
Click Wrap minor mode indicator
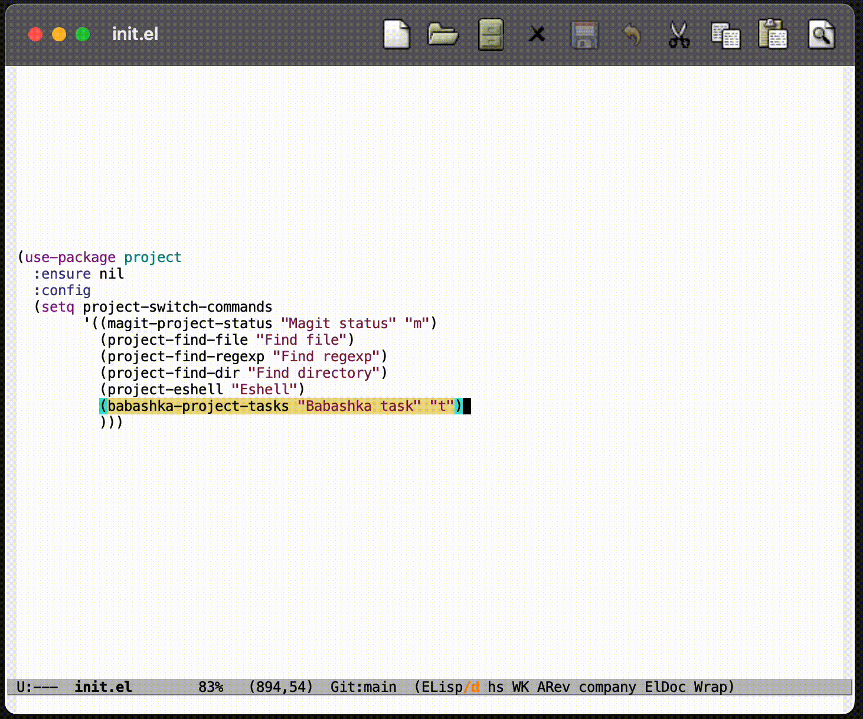[x=710, y=687]
